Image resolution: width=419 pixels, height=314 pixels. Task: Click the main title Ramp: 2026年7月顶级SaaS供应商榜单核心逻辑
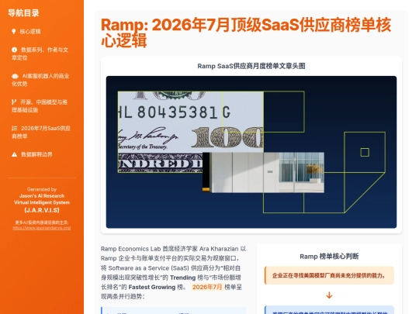(x=246, y=33)
